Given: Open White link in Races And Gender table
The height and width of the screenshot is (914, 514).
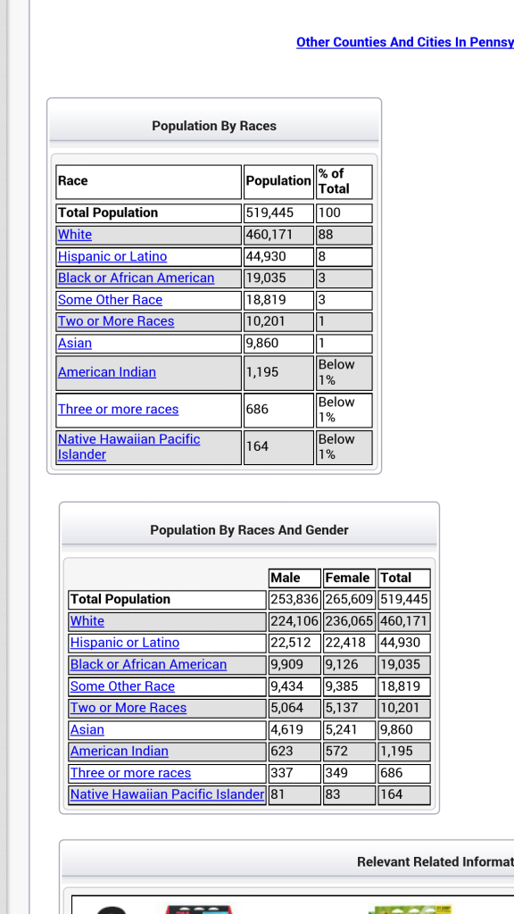Looking at the screenshot, I should pos(87,621).
